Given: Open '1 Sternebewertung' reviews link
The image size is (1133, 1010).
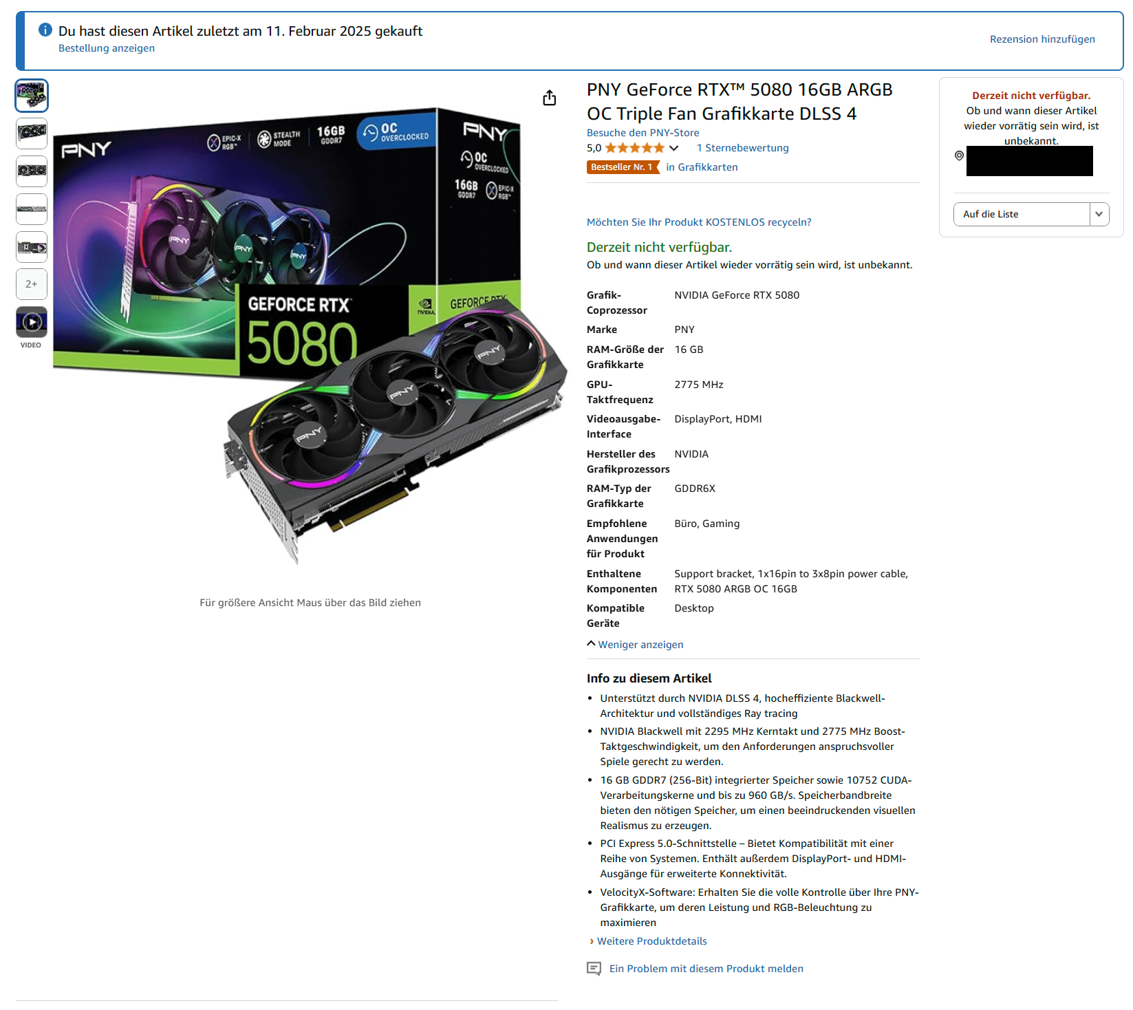Looking at the screenshot, I should click(x=742, y=148).
